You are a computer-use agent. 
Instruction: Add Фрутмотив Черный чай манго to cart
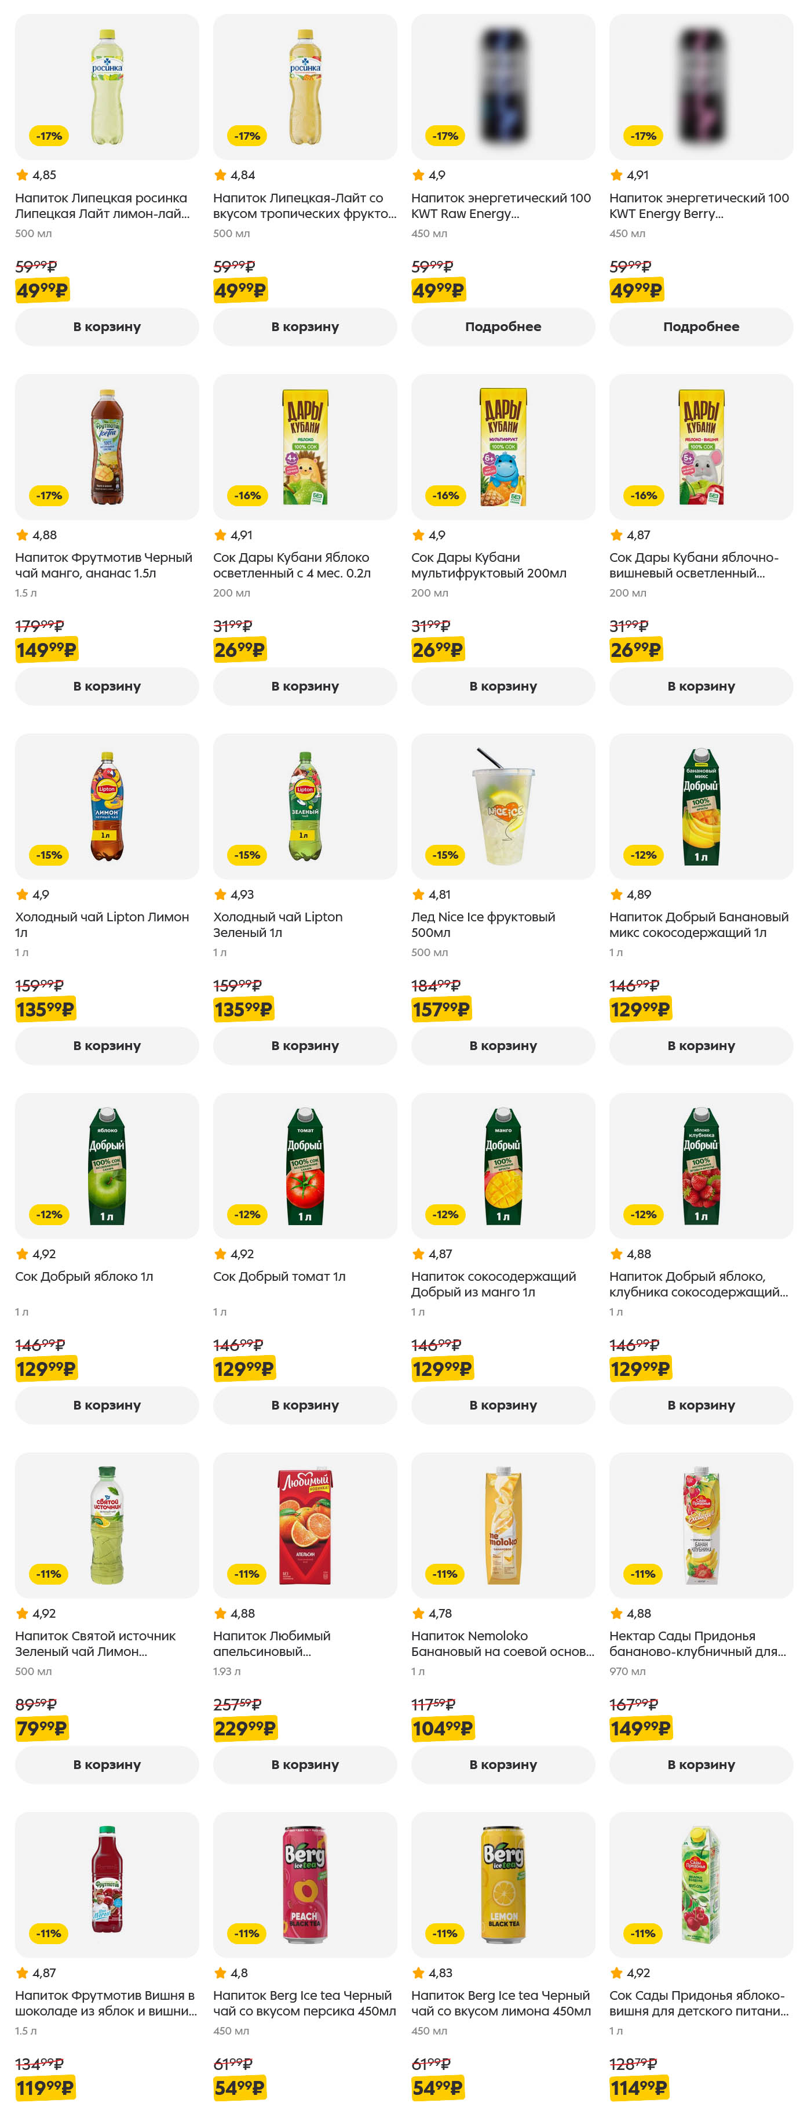tap(107, 686)
